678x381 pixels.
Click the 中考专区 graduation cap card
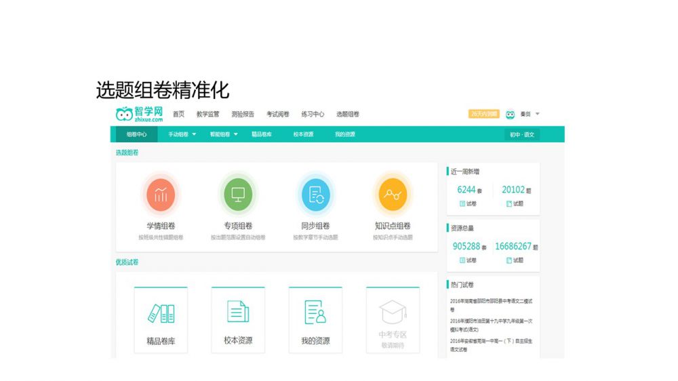393,320
